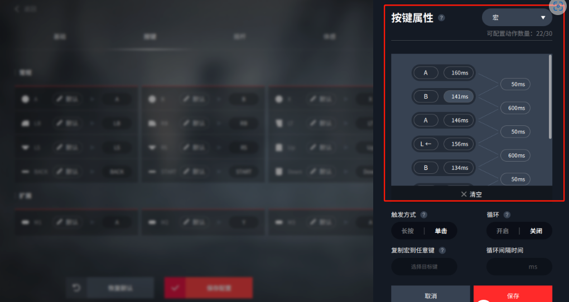Viewport: 569px width, 302px height.
Task: Click the blurred undo arrow icon at bottom
Action: (x=76, y=288)
